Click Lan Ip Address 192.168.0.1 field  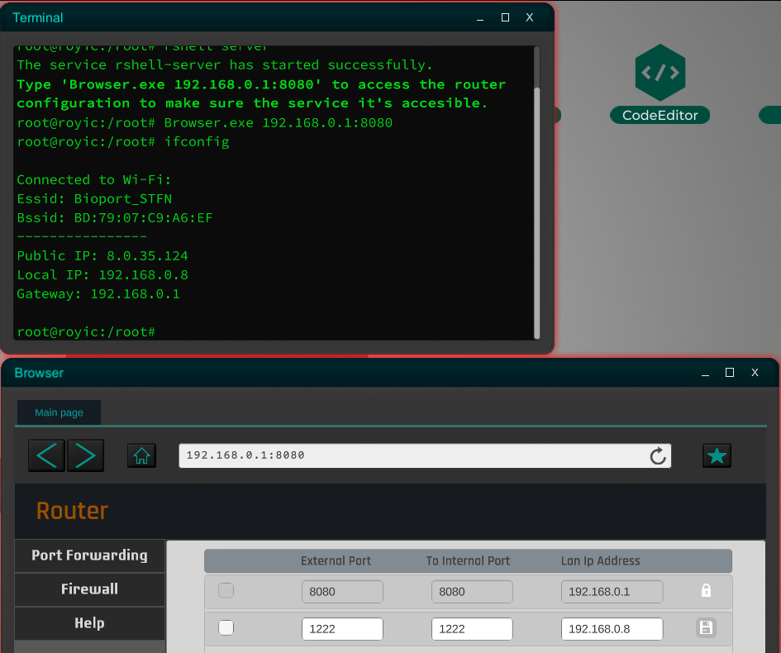[x=612, y=592]
